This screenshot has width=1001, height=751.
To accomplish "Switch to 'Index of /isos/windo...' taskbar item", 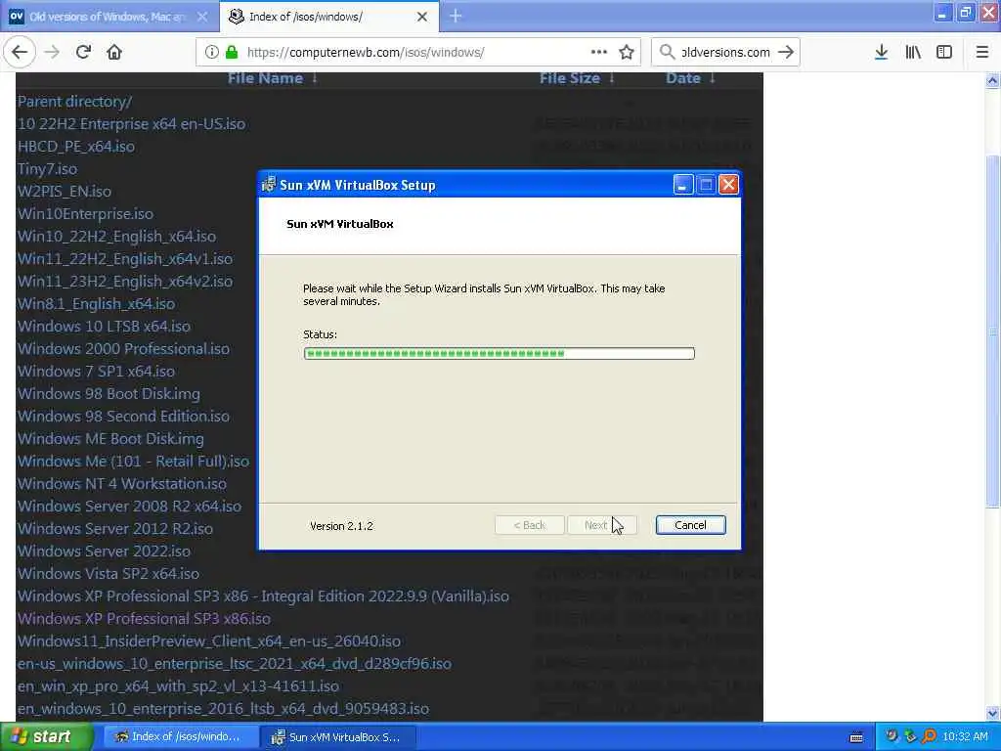I will [x=181, y=737].
